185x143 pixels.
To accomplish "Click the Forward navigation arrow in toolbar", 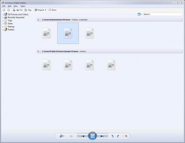I will point(9,10).
